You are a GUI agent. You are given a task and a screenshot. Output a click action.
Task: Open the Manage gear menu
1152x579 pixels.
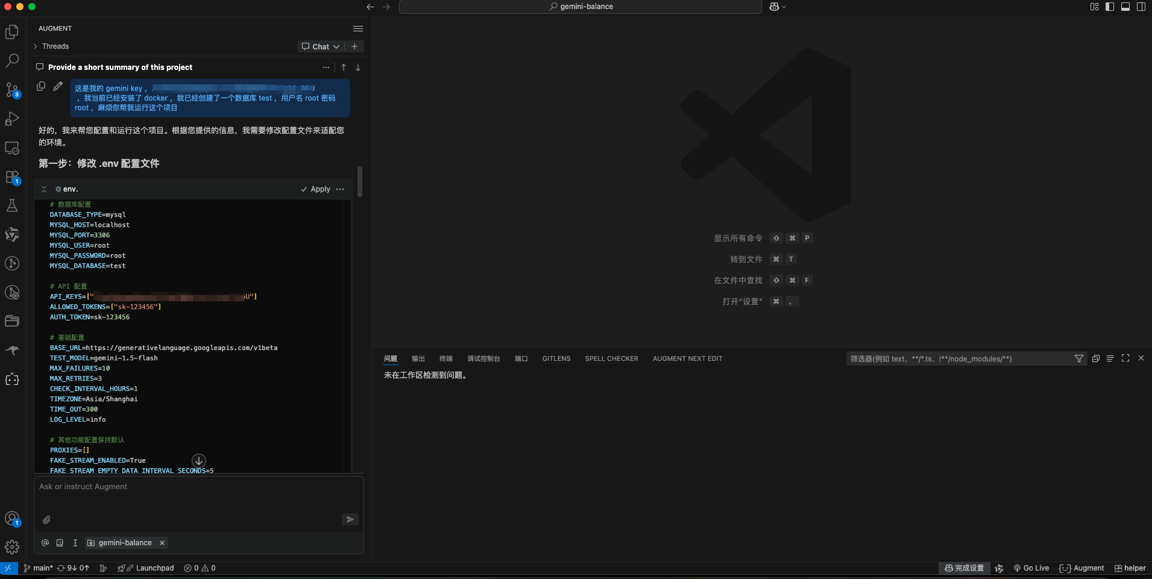12,547
